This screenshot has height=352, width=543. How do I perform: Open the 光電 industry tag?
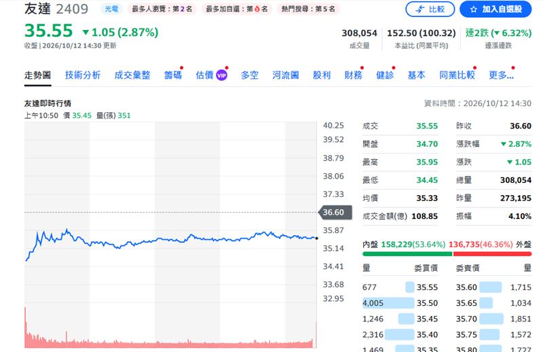click(111, 9)
